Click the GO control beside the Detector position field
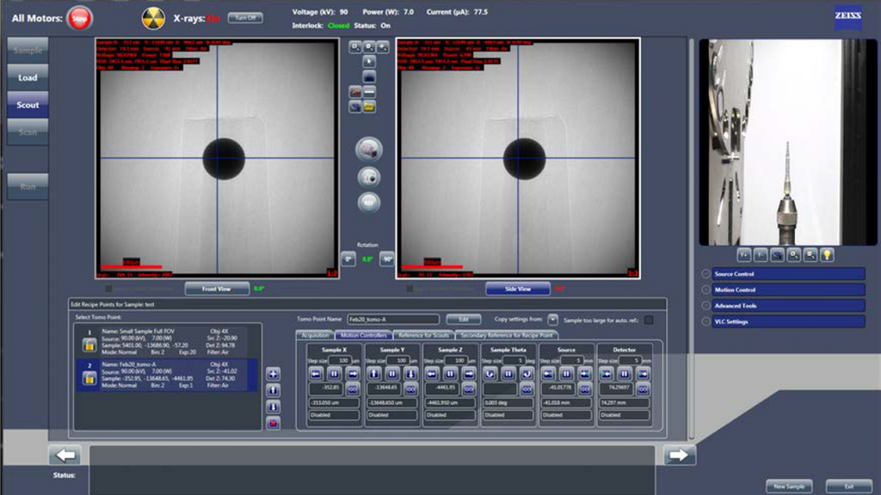The image size is (881, 495). (644, 388)
